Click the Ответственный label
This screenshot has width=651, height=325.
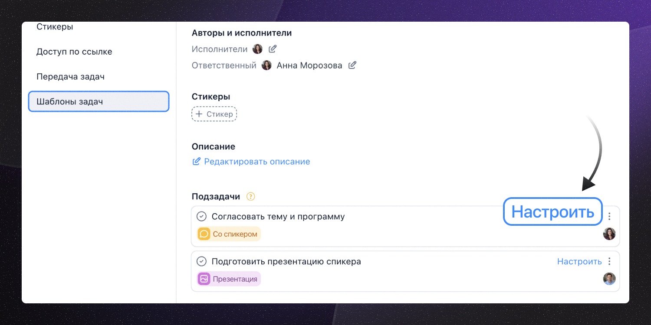(224, 65)
